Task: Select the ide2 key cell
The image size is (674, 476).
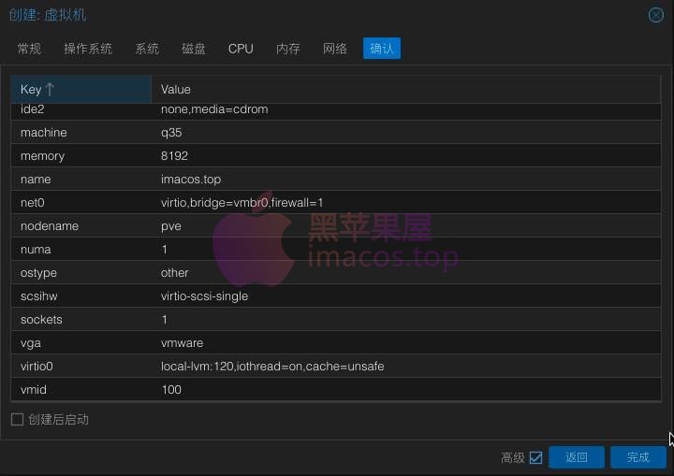Action: [81, 110]
